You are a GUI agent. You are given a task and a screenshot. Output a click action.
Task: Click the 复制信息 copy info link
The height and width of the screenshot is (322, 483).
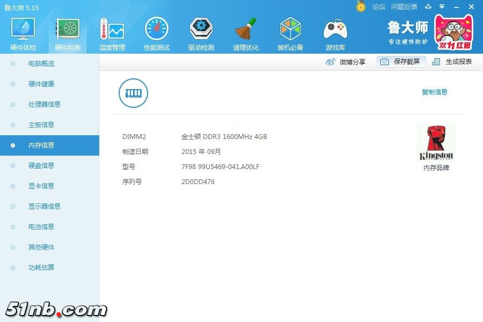(x=434, y=92)
